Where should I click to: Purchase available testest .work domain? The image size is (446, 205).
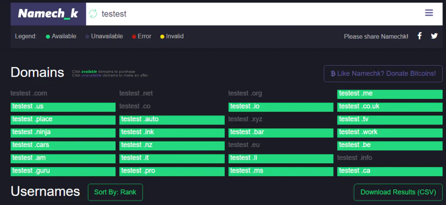pos(390,133)
